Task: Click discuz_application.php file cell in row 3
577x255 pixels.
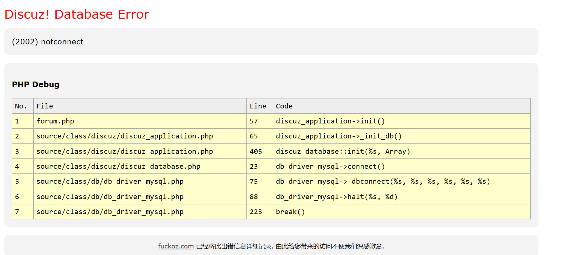Action: pyautogui.click(x=140, y=152)
